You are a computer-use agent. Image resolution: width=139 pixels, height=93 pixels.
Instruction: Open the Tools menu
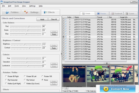tap(17, 6)
